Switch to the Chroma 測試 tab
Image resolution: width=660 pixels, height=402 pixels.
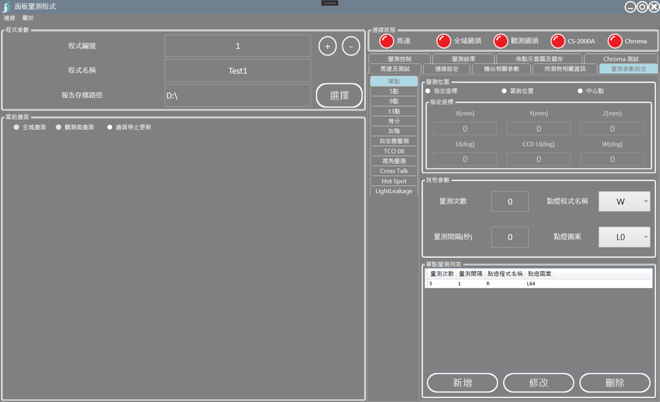[x=621, y=59]
